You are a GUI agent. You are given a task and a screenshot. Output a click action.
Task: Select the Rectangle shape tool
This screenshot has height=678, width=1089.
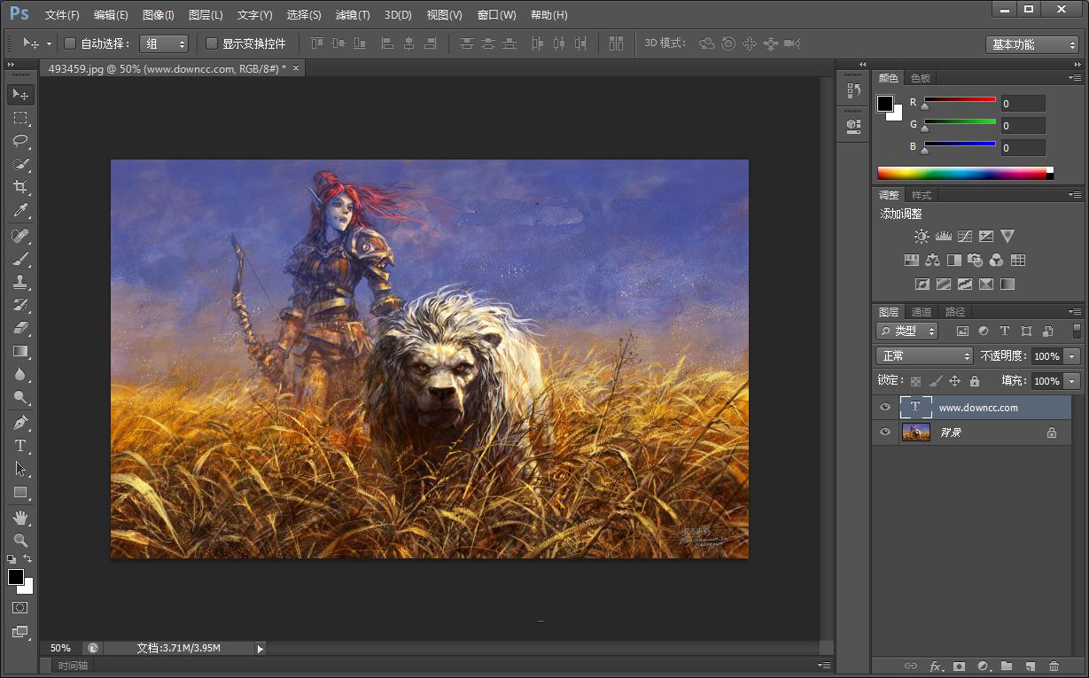(20, 492)
